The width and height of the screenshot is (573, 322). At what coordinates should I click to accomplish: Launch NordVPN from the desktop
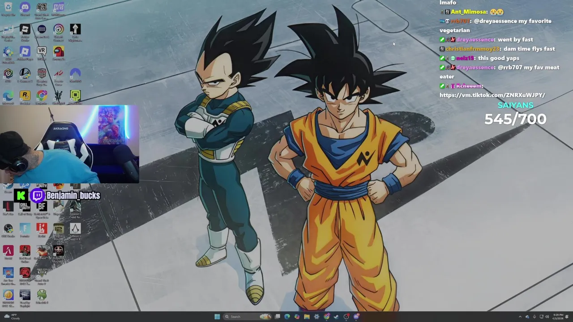click(x=75, y=75)
